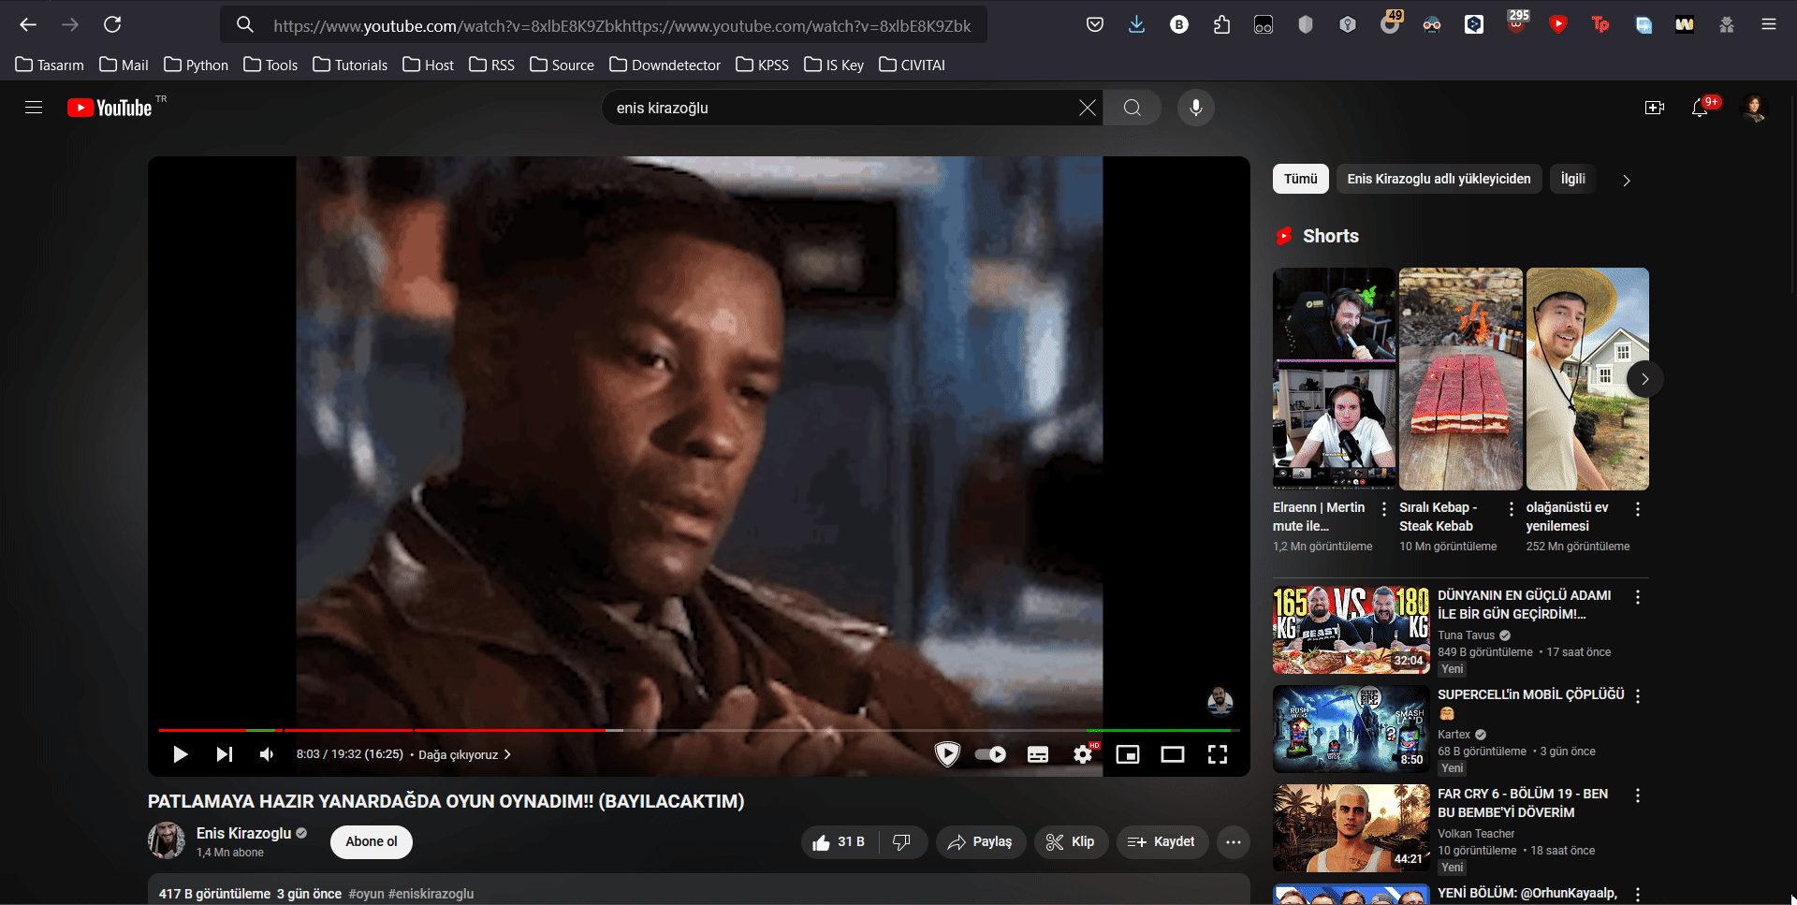Open the RSS bookmarks folder
Screen dimensions: 1797x905
click(491, 65)
